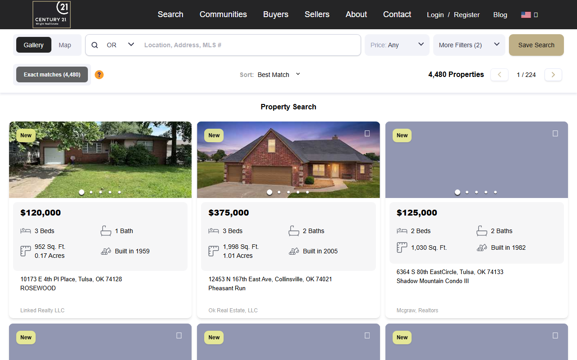The image size is (577, 360).
Task: Click the 1 / 224 page indicator
Action: 526,75
